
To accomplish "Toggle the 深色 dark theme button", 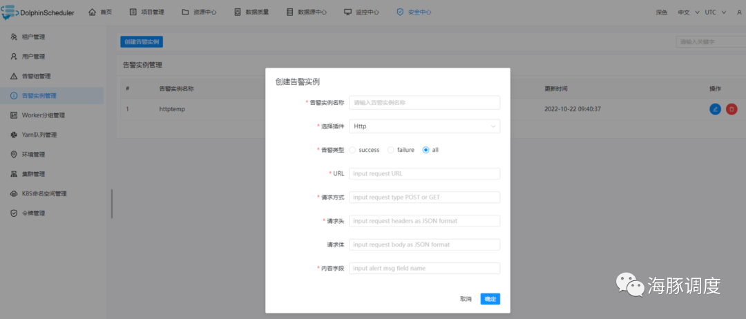I will pos(662,13).
